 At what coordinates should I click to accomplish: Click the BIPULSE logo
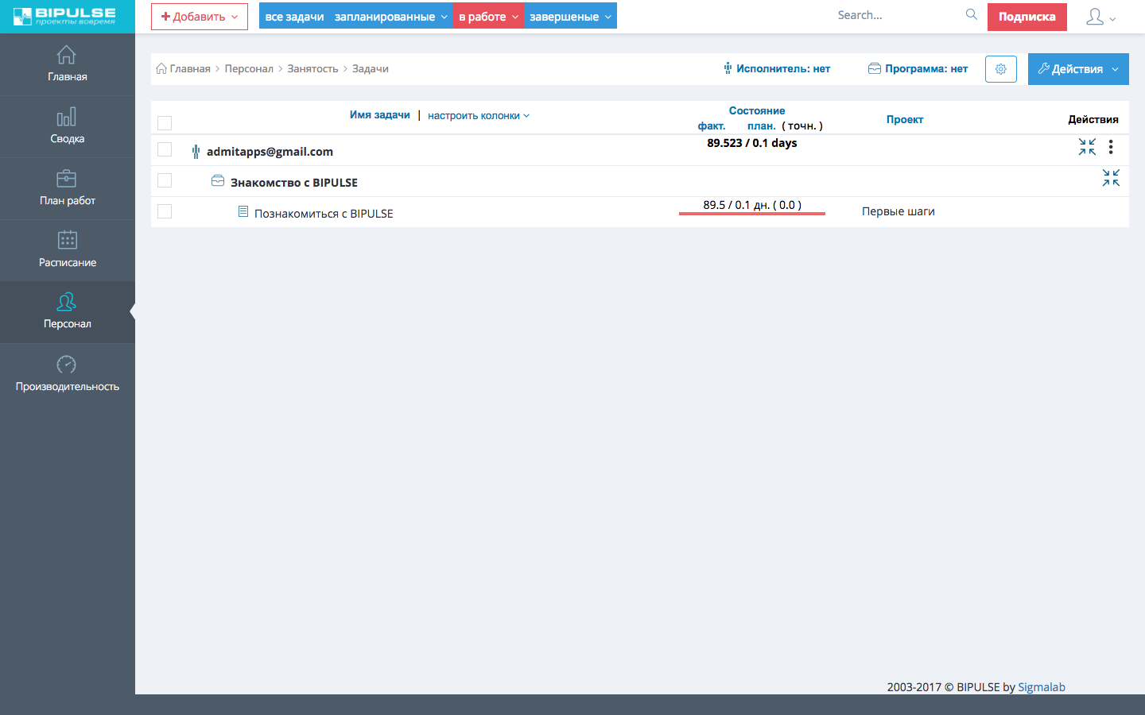click(x=65, y=16)
